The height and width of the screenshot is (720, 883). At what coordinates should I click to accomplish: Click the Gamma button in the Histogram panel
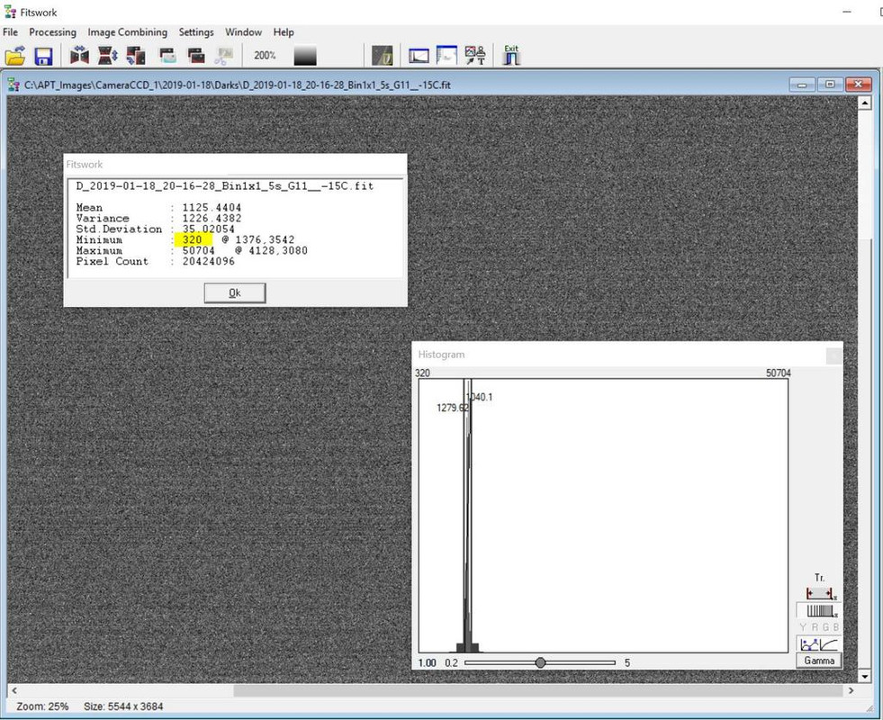pos(819,661)
